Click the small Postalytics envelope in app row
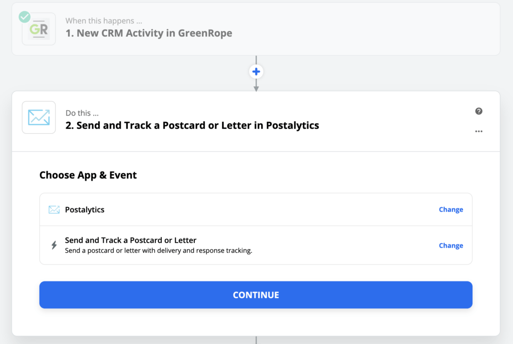 [54, 210]
